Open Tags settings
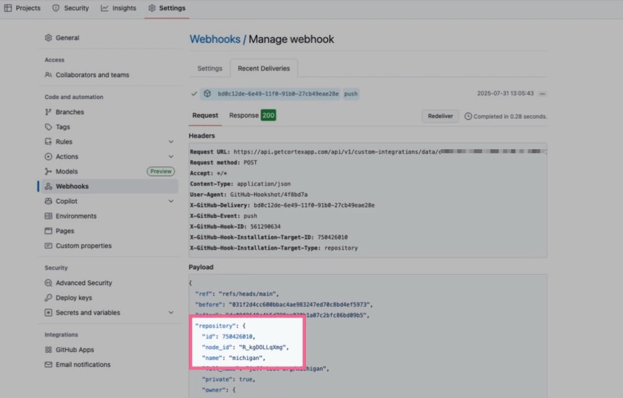This screenshot has height=398, width=623. coord(63,127)
